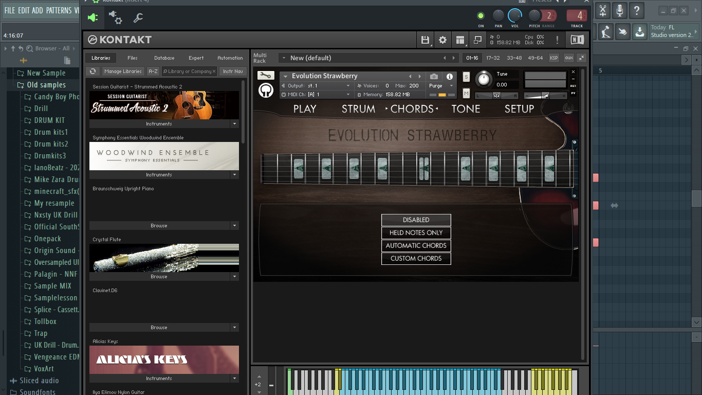The width and height of the screenshot is (702, 395).
Task: Open FL Studio help question mark icon
Action: [637, 10]
